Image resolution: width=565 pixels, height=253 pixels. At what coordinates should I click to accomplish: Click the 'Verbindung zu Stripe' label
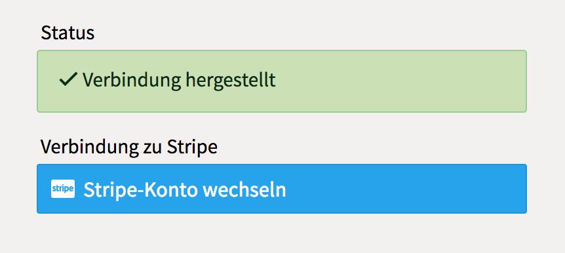tap(128, 147)
